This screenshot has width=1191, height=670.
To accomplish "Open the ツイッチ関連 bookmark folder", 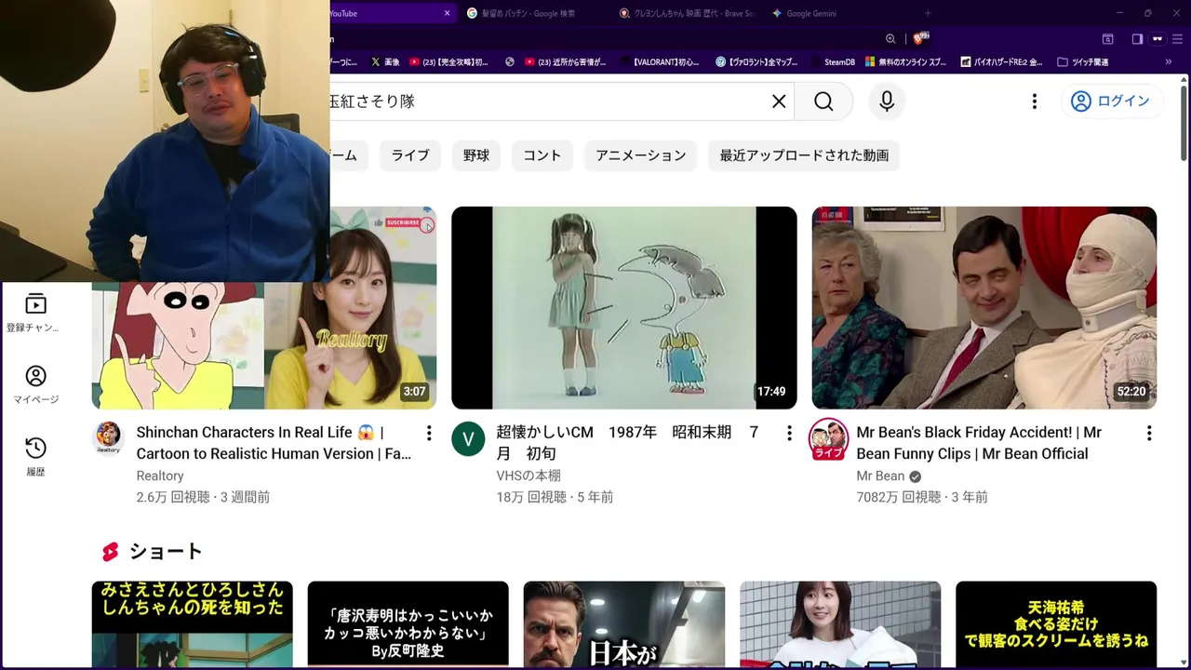I will click(x=1081, y=62).
